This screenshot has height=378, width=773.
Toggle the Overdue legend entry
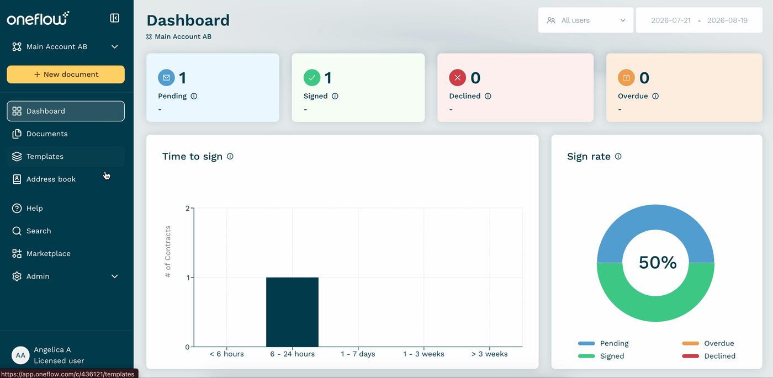708,343
